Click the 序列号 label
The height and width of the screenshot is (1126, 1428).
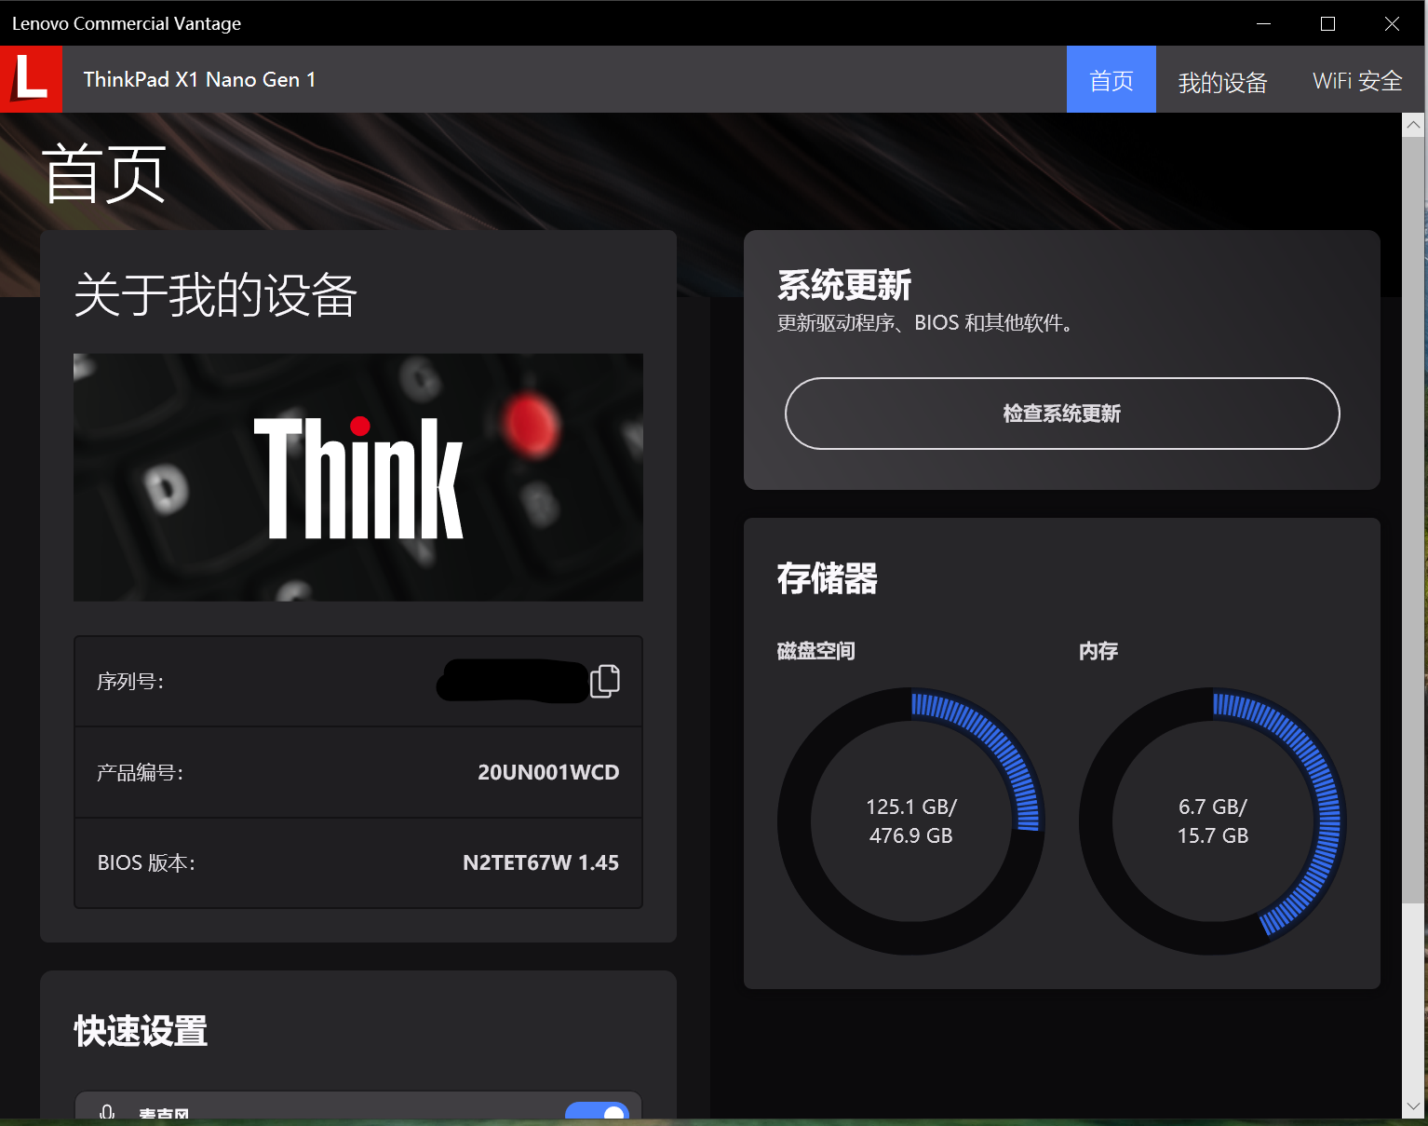click(130, 682)
